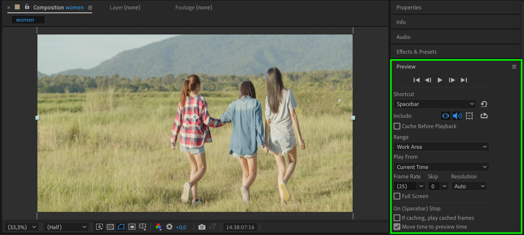Click the composition label color swatch
This screenshot has width=524, height=235.
tap(17, 7)
